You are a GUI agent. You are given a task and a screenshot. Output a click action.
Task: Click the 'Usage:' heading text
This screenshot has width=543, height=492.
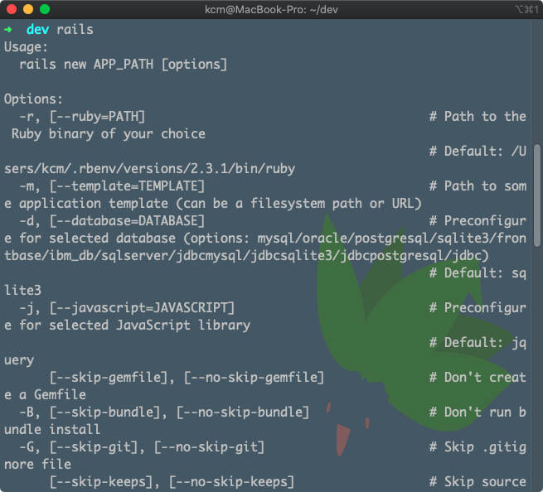(x=26, y=47)
